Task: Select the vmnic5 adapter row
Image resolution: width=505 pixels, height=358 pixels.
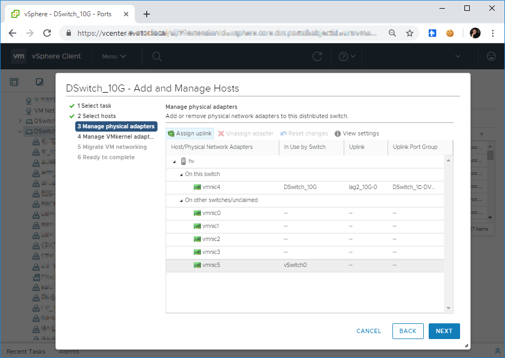Action: pos(305,265)
